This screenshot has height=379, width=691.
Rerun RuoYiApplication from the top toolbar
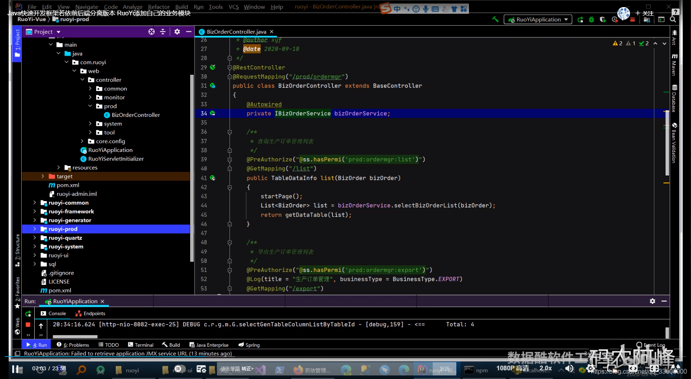[x=580, y=19]
